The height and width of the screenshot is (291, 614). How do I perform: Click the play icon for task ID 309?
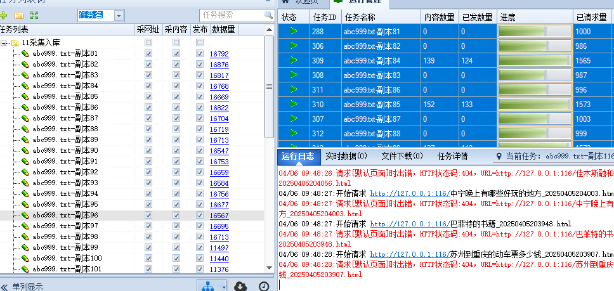pos(294,60)
